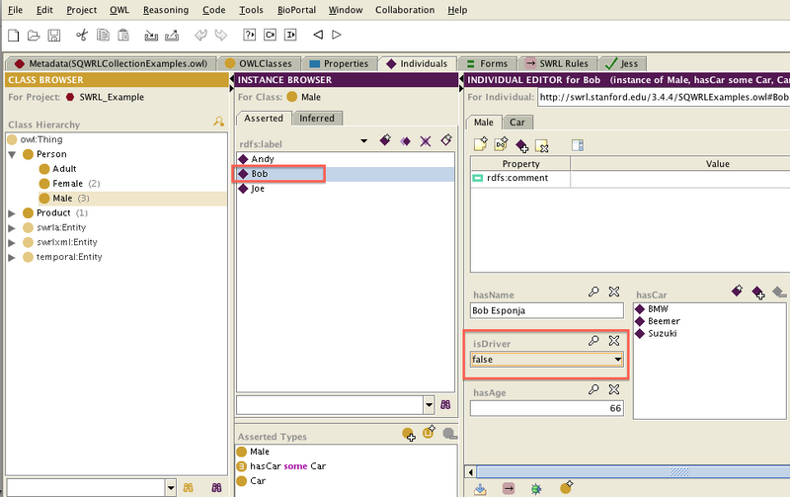Collapse the Person class node
790x497 pixels.
tap(12, 155)
